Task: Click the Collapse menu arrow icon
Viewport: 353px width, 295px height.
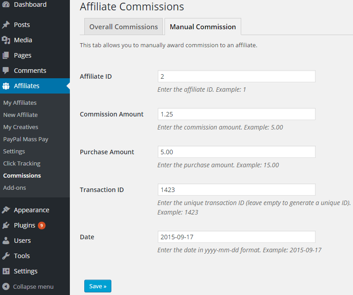Action: click(x=6, y=286)
